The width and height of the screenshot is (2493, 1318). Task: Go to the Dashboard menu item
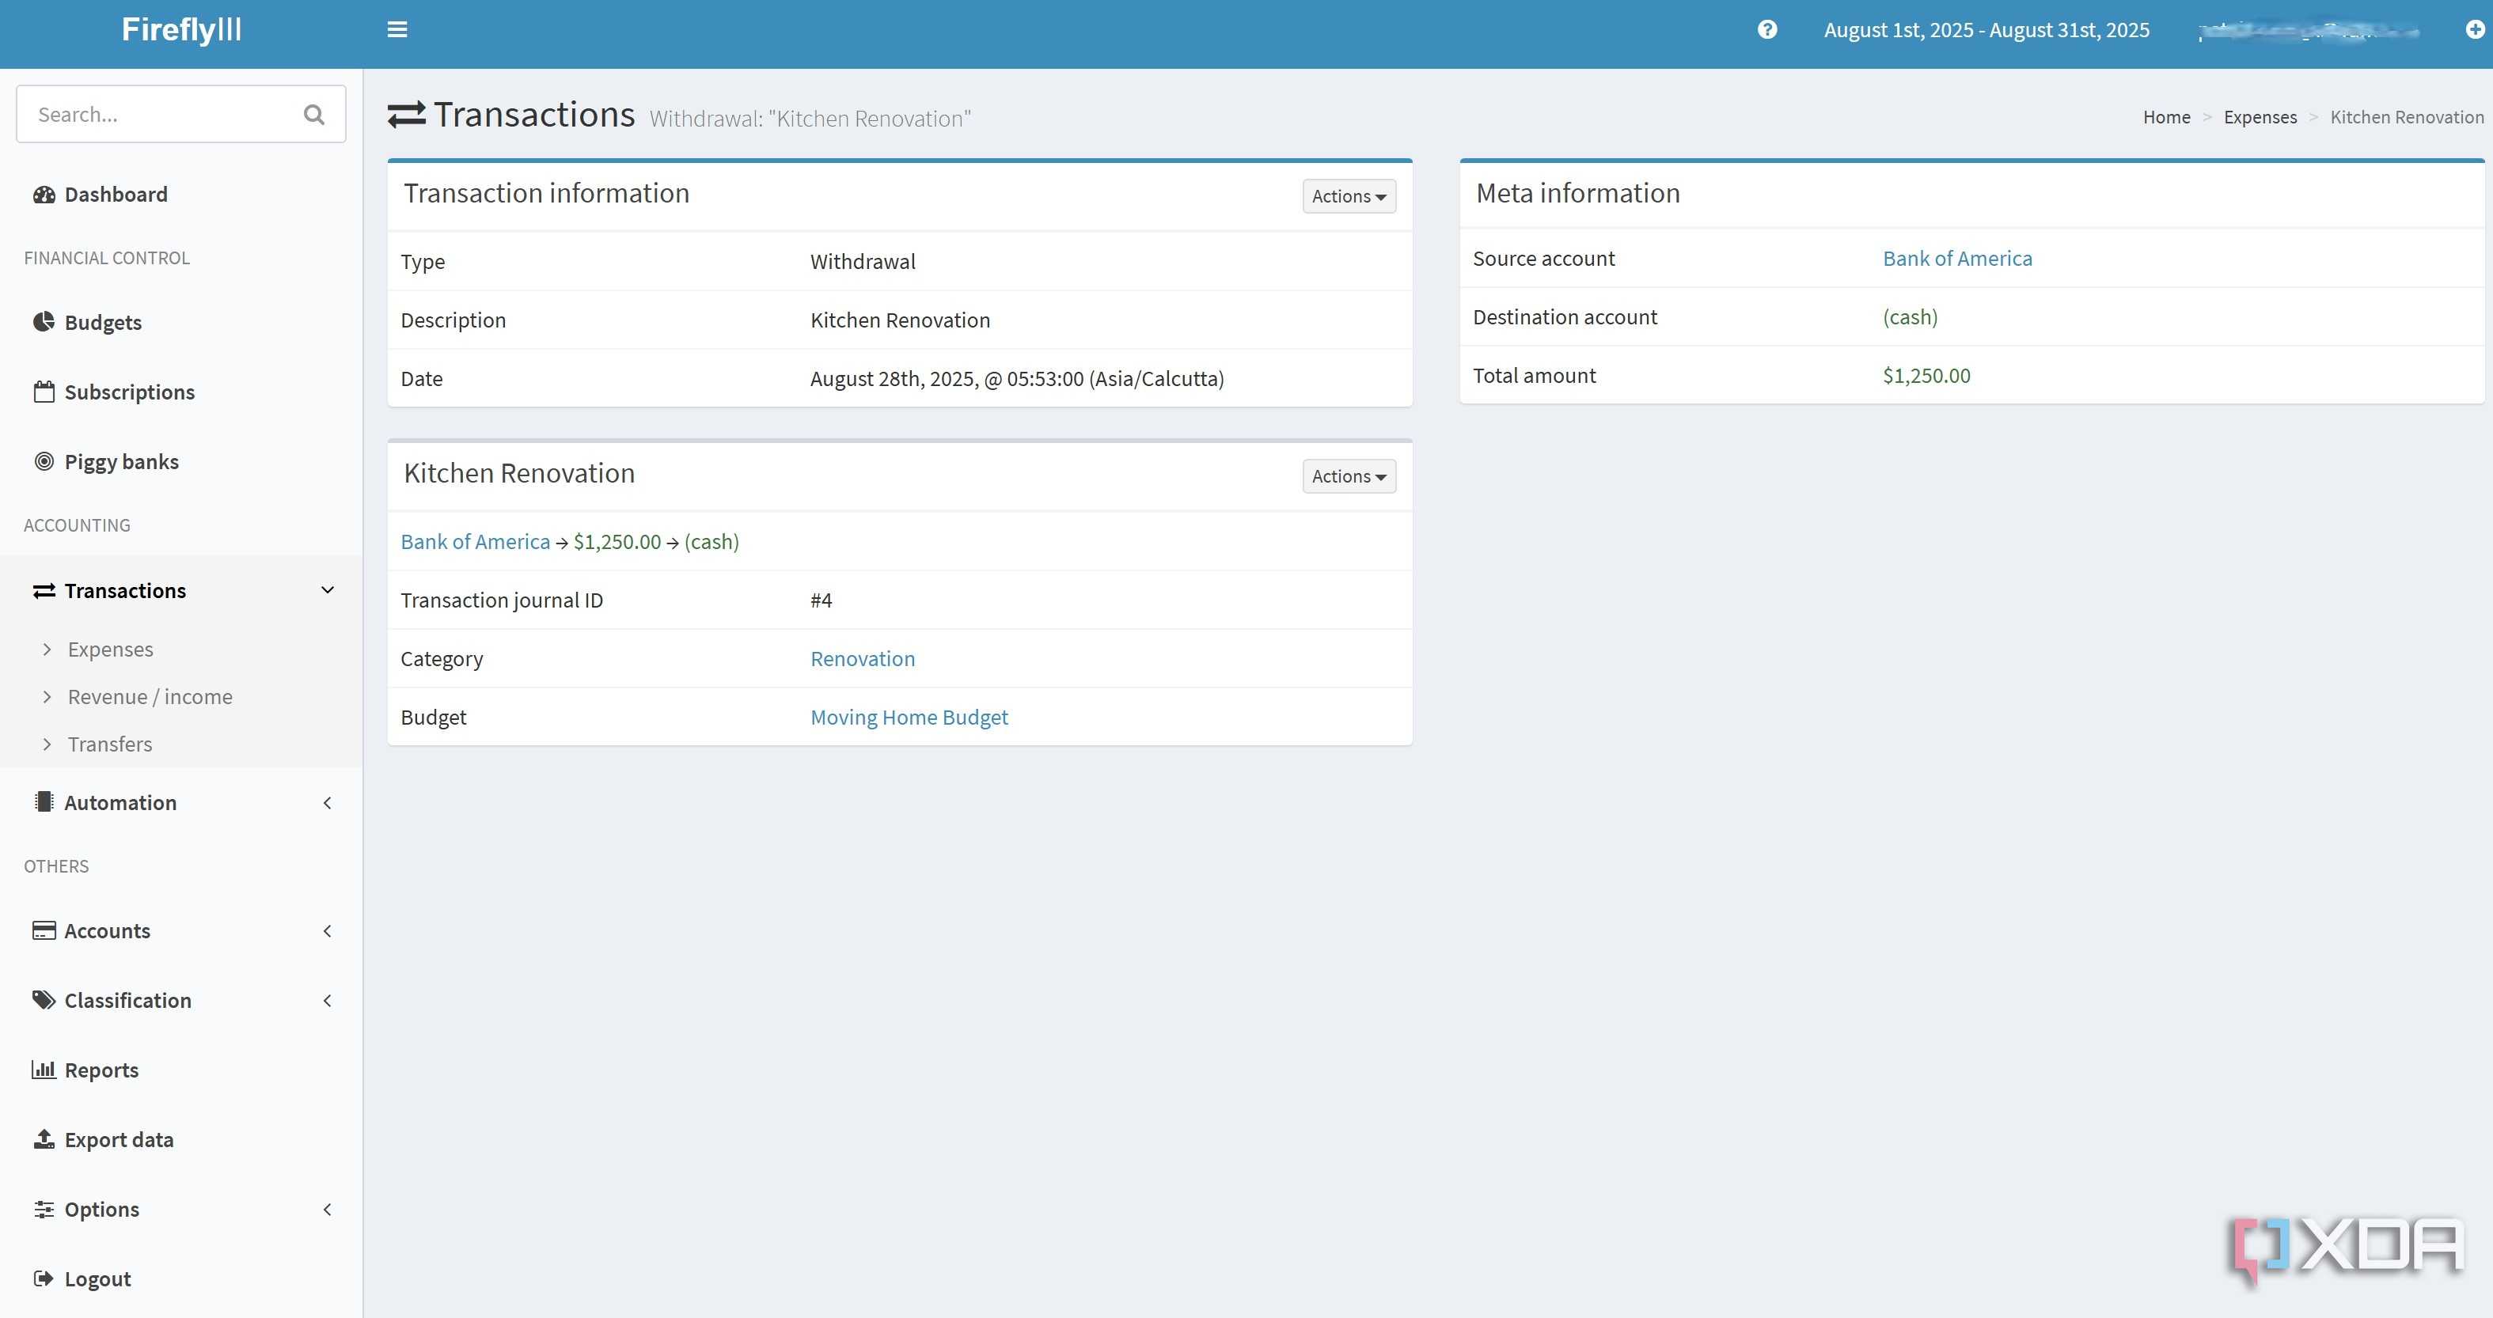click(116, 195)
